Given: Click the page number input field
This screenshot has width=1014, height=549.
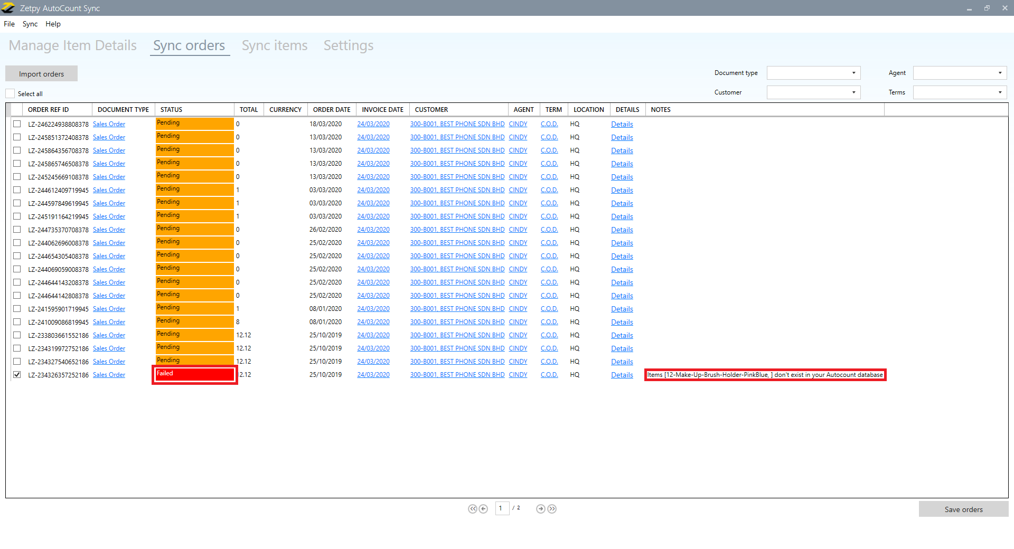Looking at the screenshot, I should pos(502,508).
